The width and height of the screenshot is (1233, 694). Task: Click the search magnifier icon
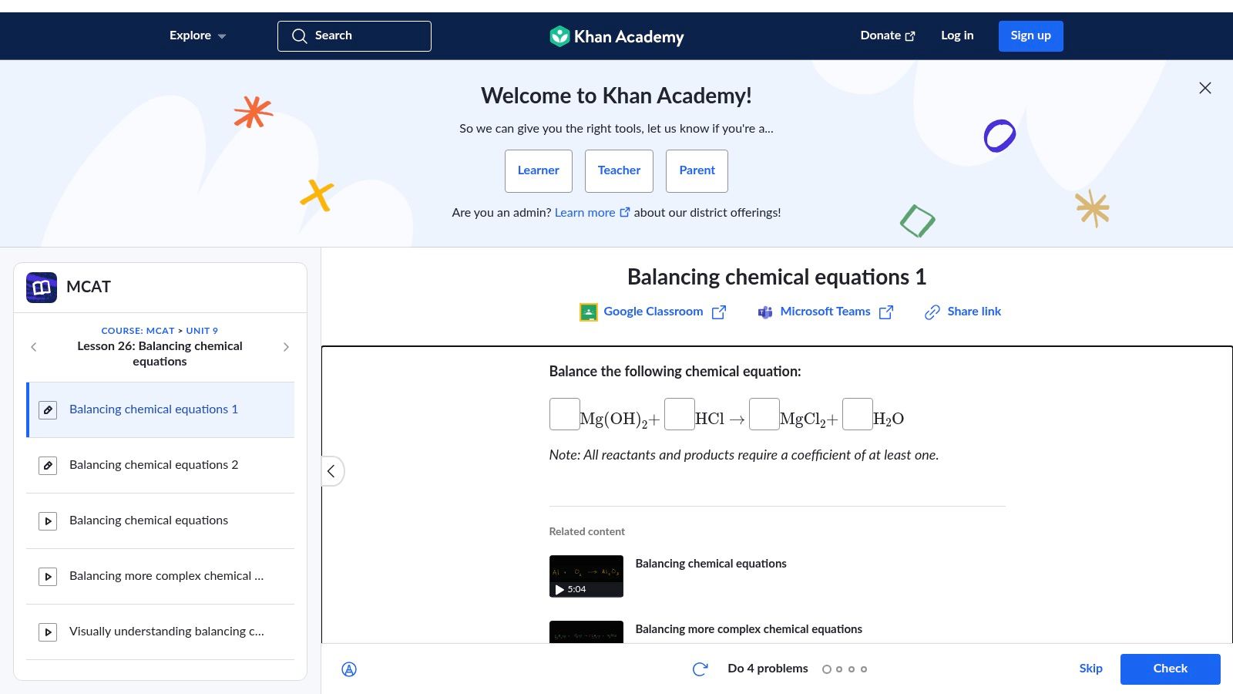pos(299,35)
